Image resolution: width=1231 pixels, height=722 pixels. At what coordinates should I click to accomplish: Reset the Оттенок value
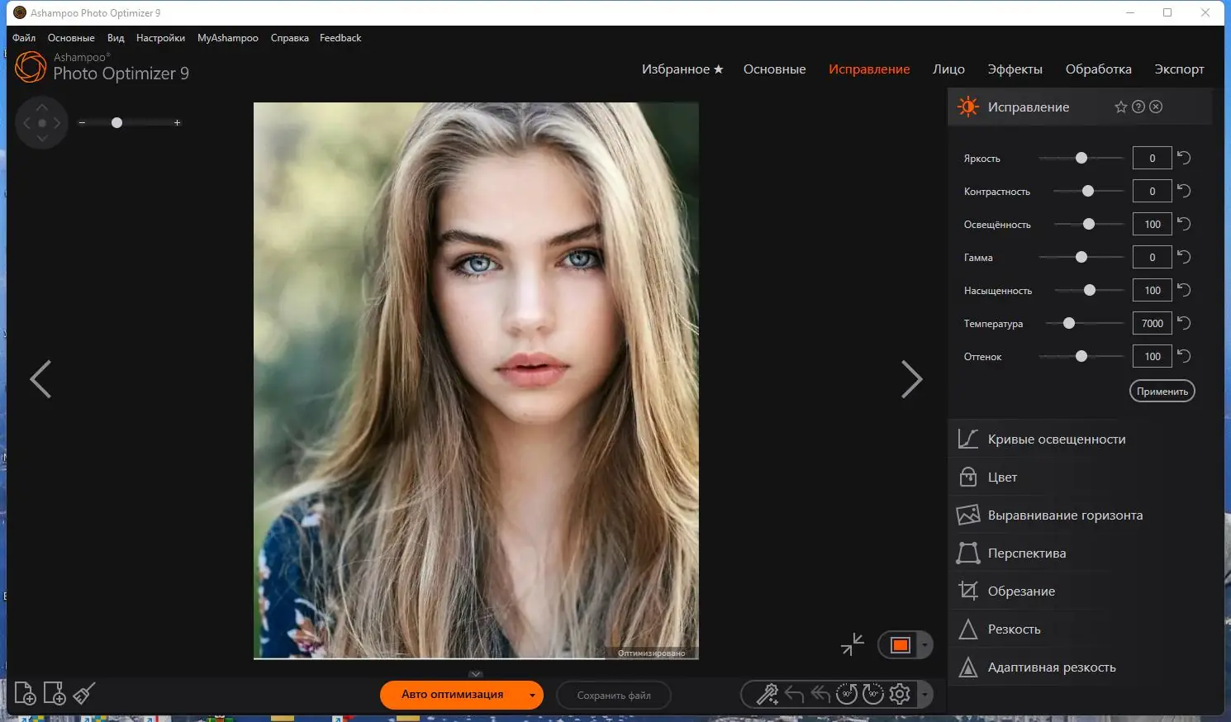pos(1184,356)
